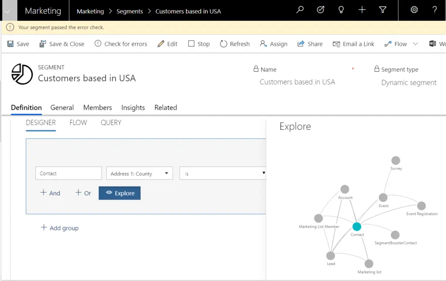The image size is (446, 281).
Task: Open the lightbulb assistant icon
Action: (341, 10)
